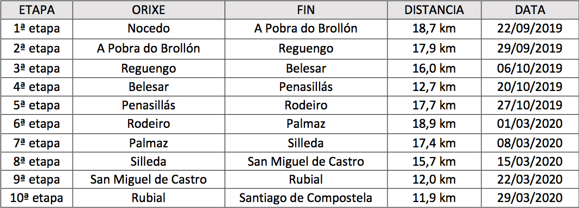This screenshot has width=579, height=208.
Task: Click Silleda in the FIN column
Action: pos(306,142)
